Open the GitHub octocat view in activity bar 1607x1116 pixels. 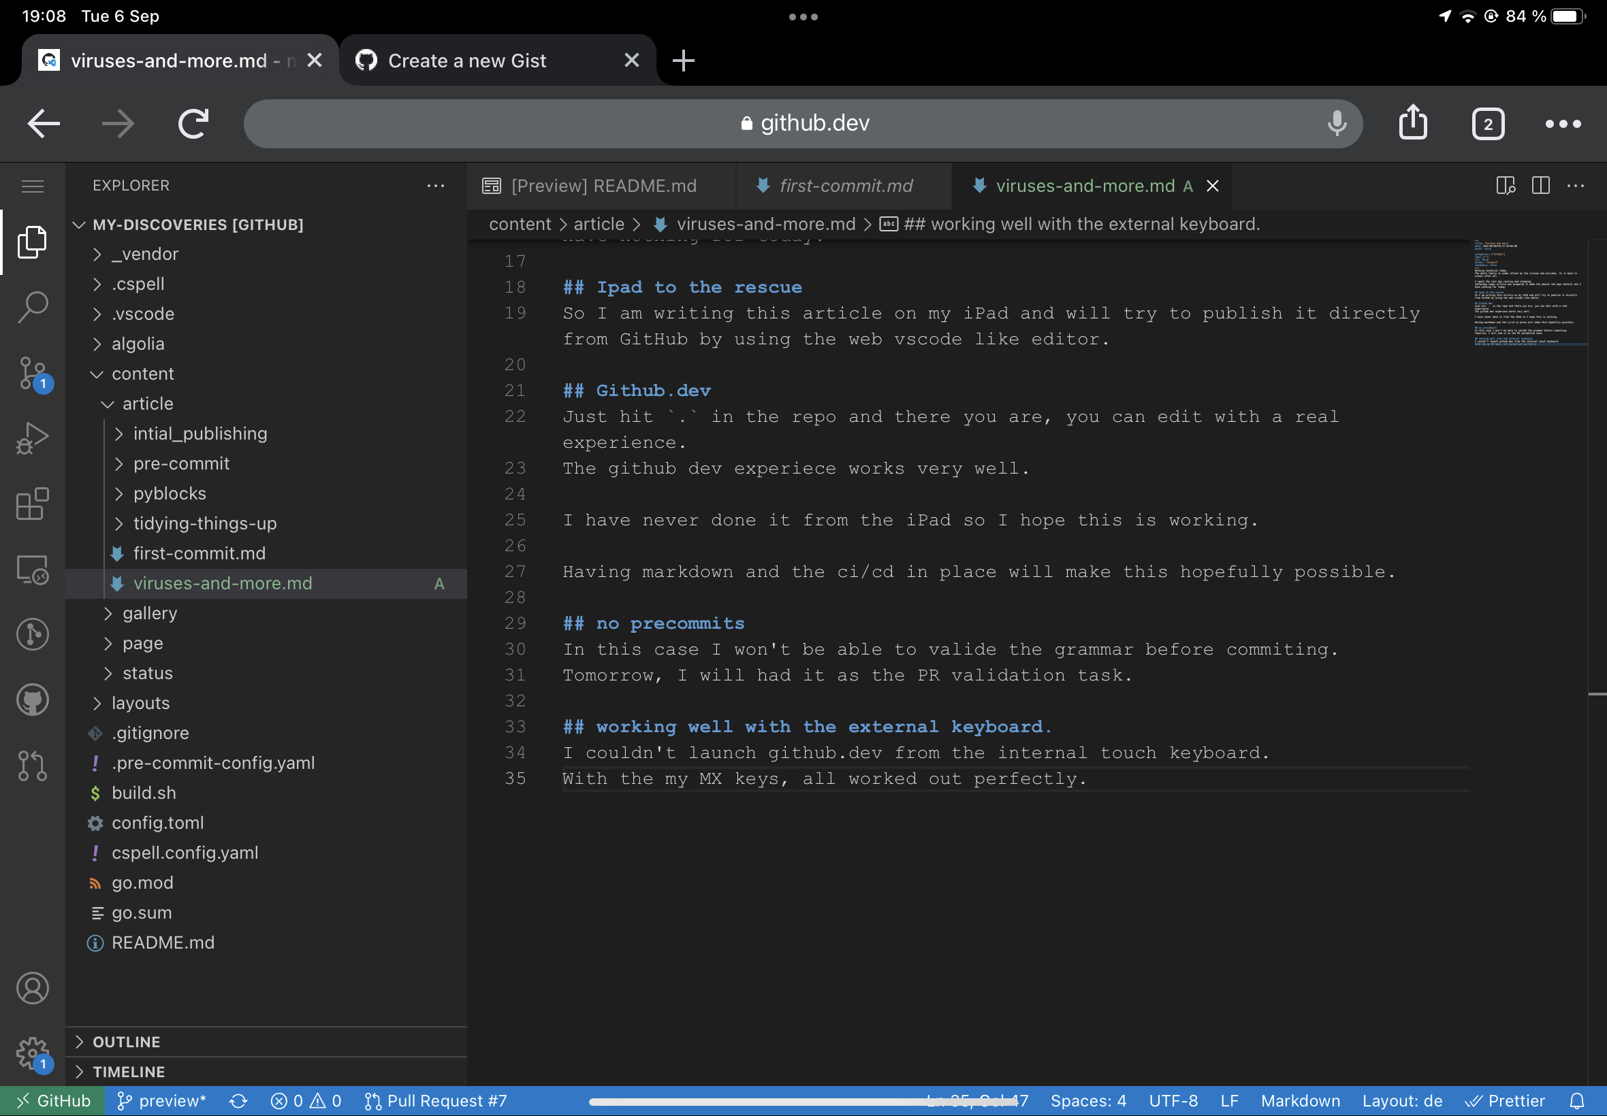(x=31, y=700)
